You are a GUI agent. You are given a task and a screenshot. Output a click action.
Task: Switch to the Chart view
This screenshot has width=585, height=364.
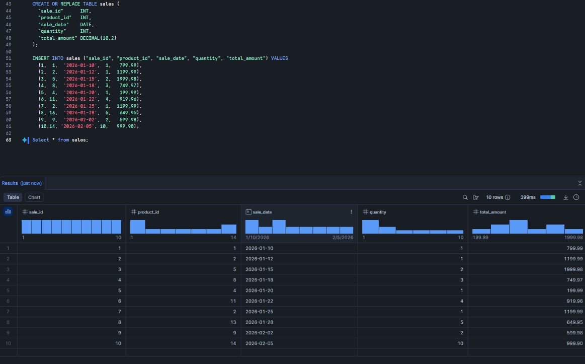(34, 197)
